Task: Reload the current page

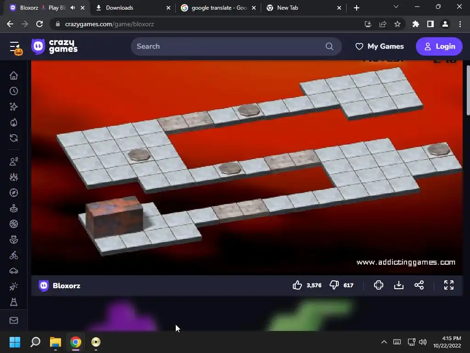Action: click(39, 24)
